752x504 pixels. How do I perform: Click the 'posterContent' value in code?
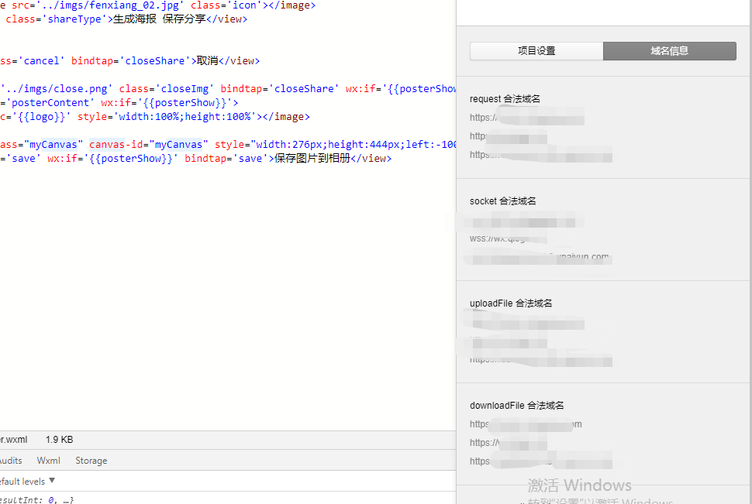coord(50,102)
